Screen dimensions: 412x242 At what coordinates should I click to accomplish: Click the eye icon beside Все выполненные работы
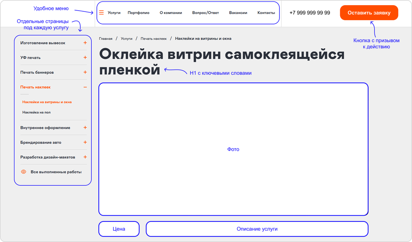pos(23,172)
